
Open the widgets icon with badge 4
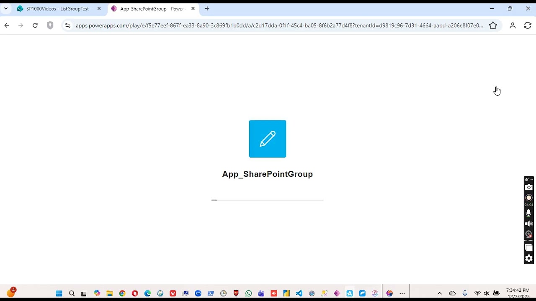(11, 293)
